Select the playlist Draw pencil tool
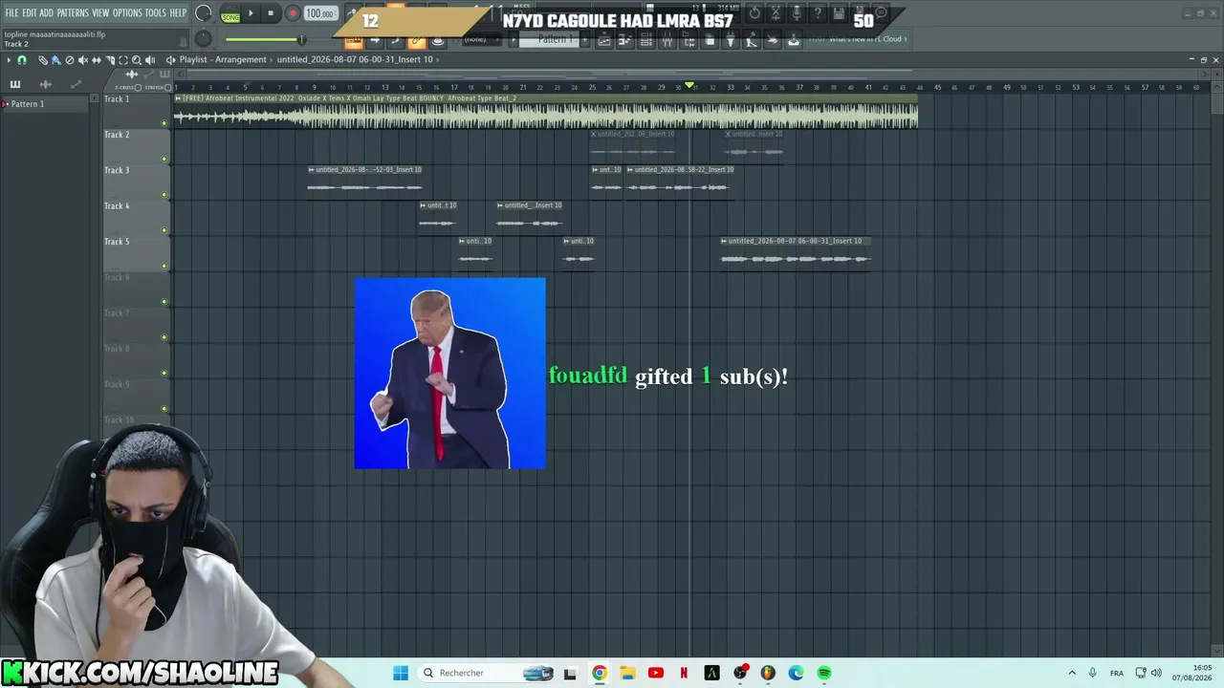 [x=43, y=59]
